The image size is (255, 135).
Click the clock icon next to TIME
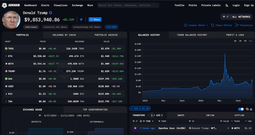click(x=141, y=121)
